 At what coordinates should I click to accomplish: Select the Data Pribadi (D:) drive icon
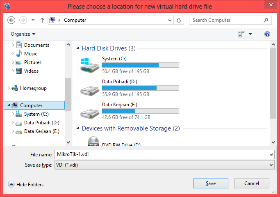coord(90,91)
